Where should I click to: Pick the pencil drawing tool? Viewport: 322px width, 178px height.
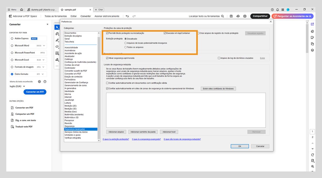click(57, 40)
